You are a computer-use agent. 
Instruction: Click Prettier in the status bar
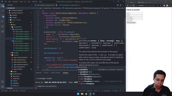tap(115, 91)
